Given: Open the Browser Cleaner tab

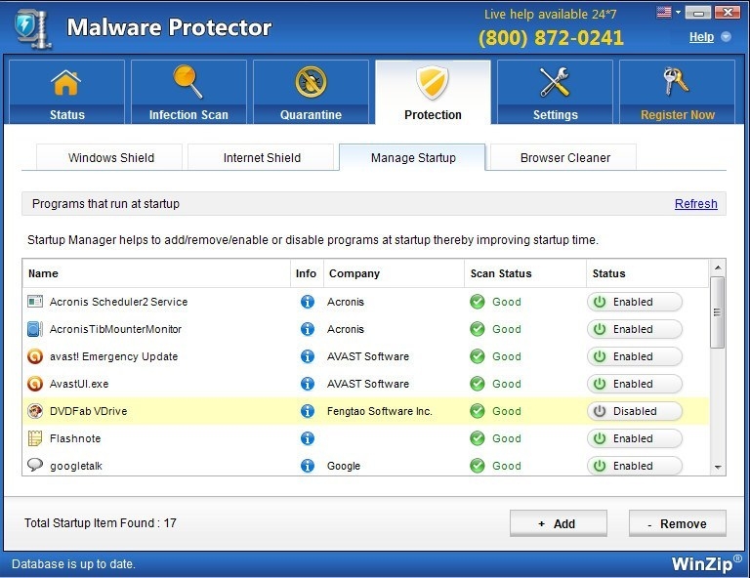Looking at the screenshot, I should 564,157.
